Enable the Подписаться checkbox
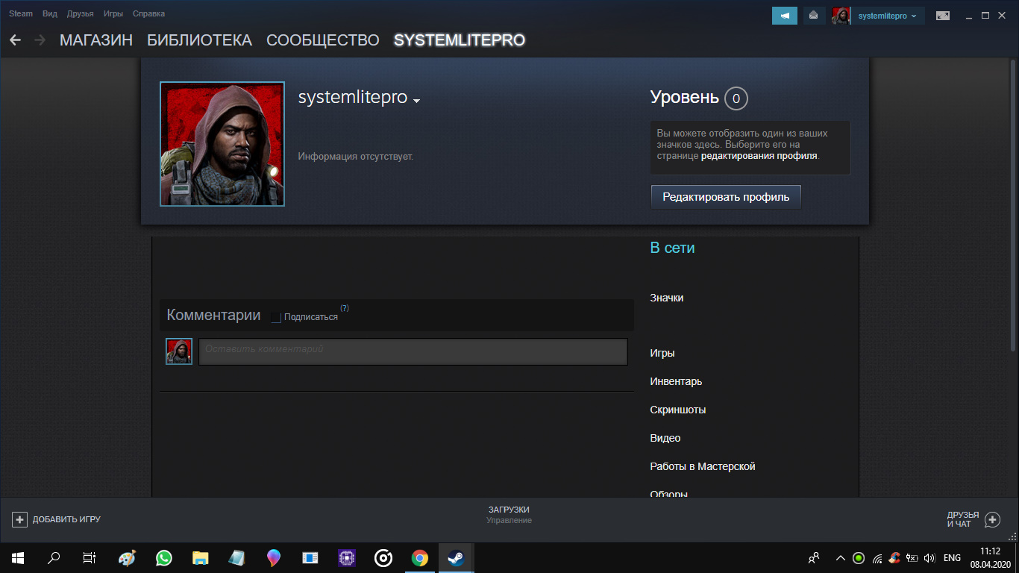Screen dimensions: 1019x573 click(276, 317)
